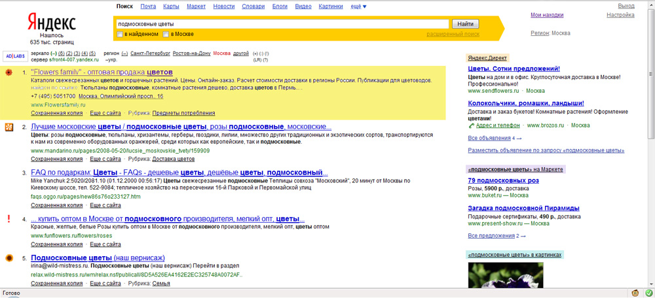Open 'Подмосковные цветы (наш вернисаж)' result

[x=98, y=257]
